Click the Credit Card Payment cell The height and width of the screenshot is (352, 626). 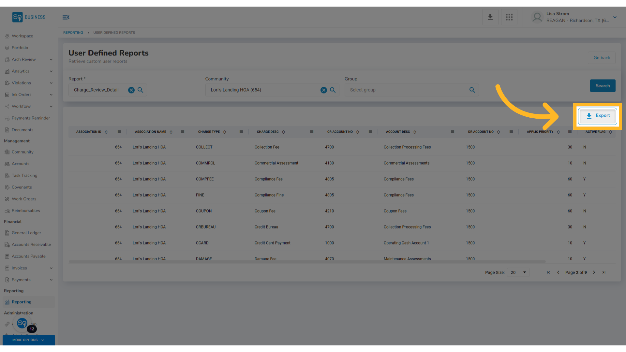click(272, 243)
